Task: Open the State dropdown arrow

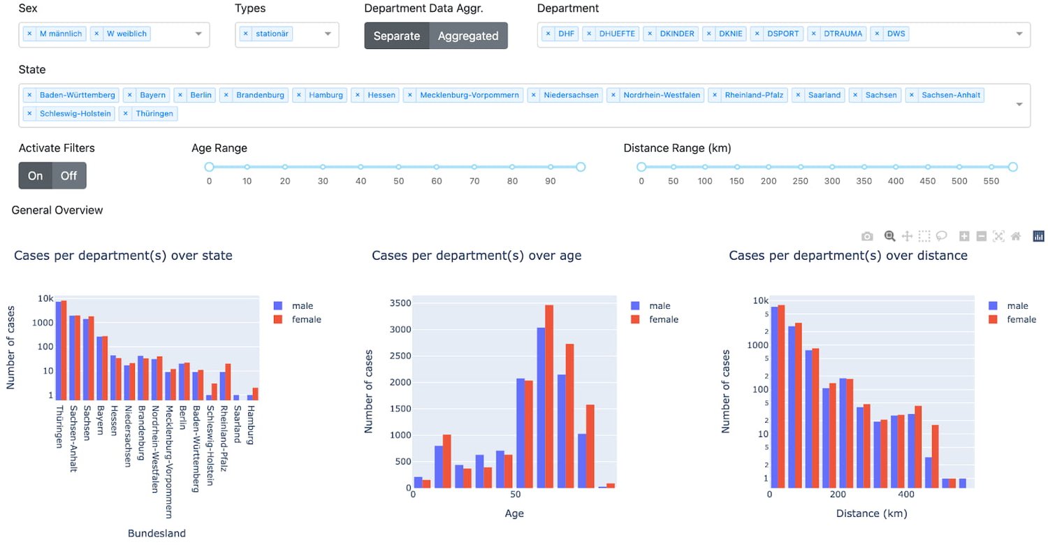Action: click(1019, 104)
